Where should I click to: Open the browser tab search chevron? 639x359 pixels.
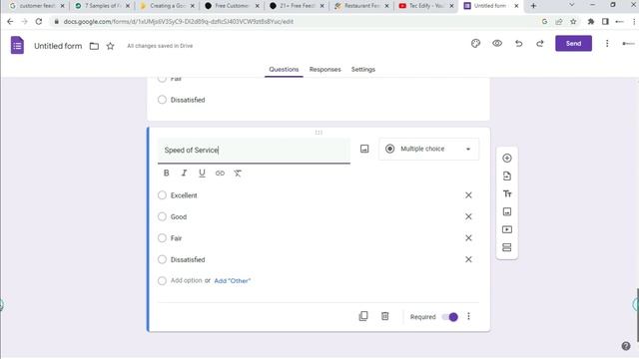571,5
